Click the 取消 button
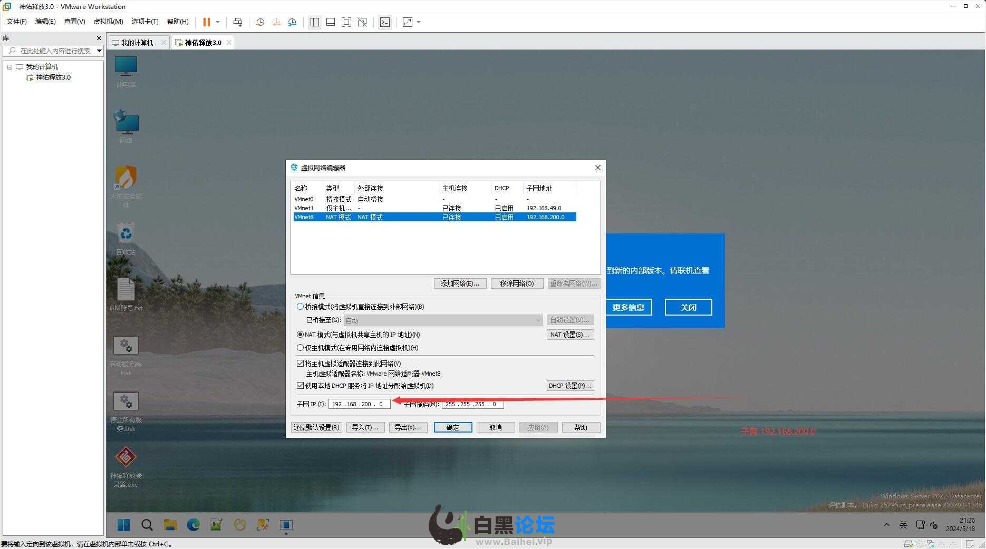 496,427
